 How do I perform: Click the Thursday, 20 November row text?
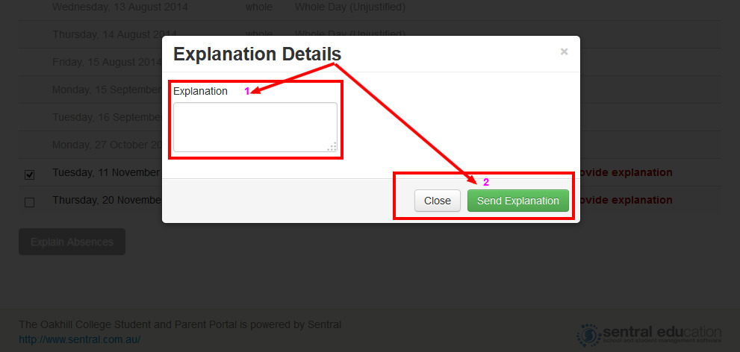point(107,201)
